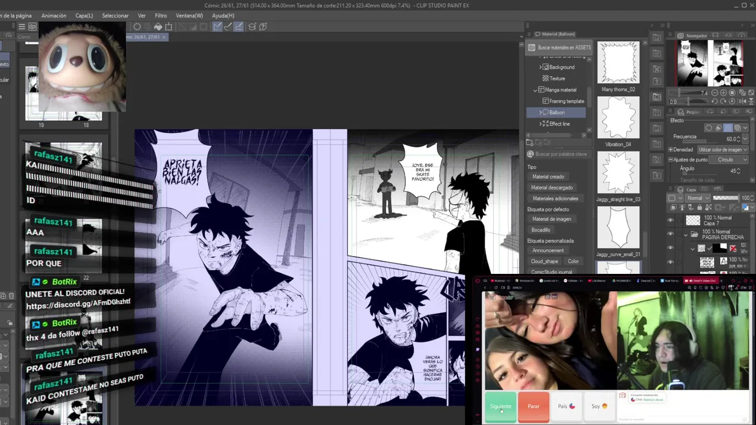756x425 pixels.
Task: Click the Lock layer padlock icon in Layer panel
Action: [x=700, y=207]
